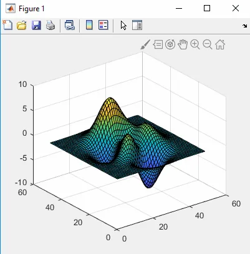Maximize the Figure 1 window
250x254 pixels.
(x=207, y=8)
